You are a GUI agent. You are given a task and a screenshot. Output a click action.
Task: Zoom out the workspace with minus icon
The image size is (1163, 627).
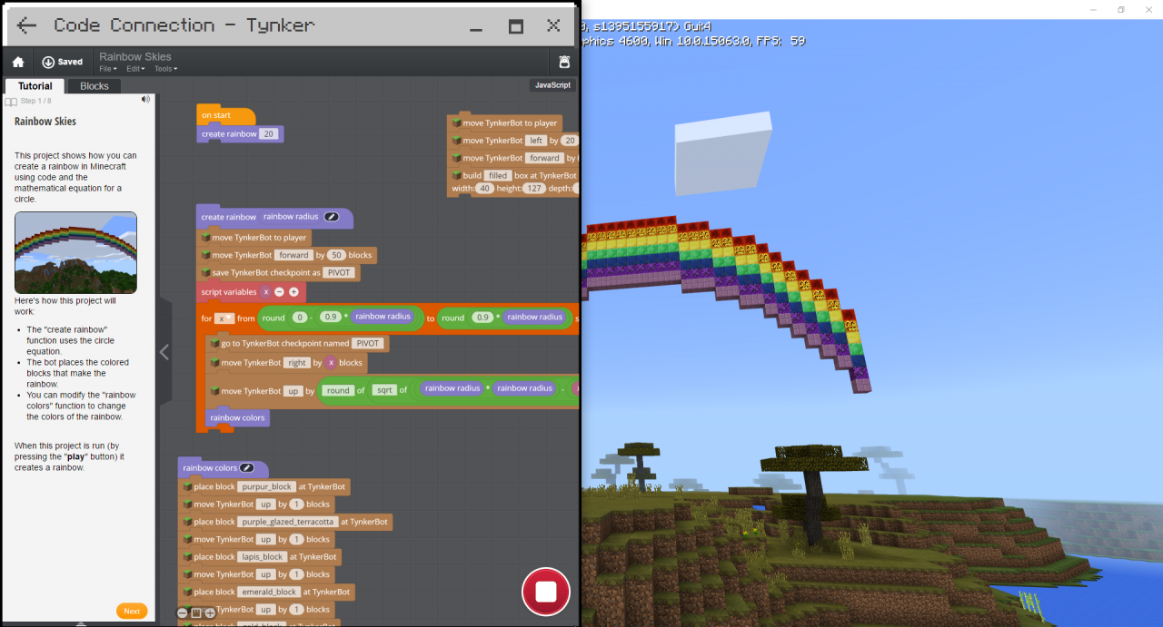pos(183,612)
